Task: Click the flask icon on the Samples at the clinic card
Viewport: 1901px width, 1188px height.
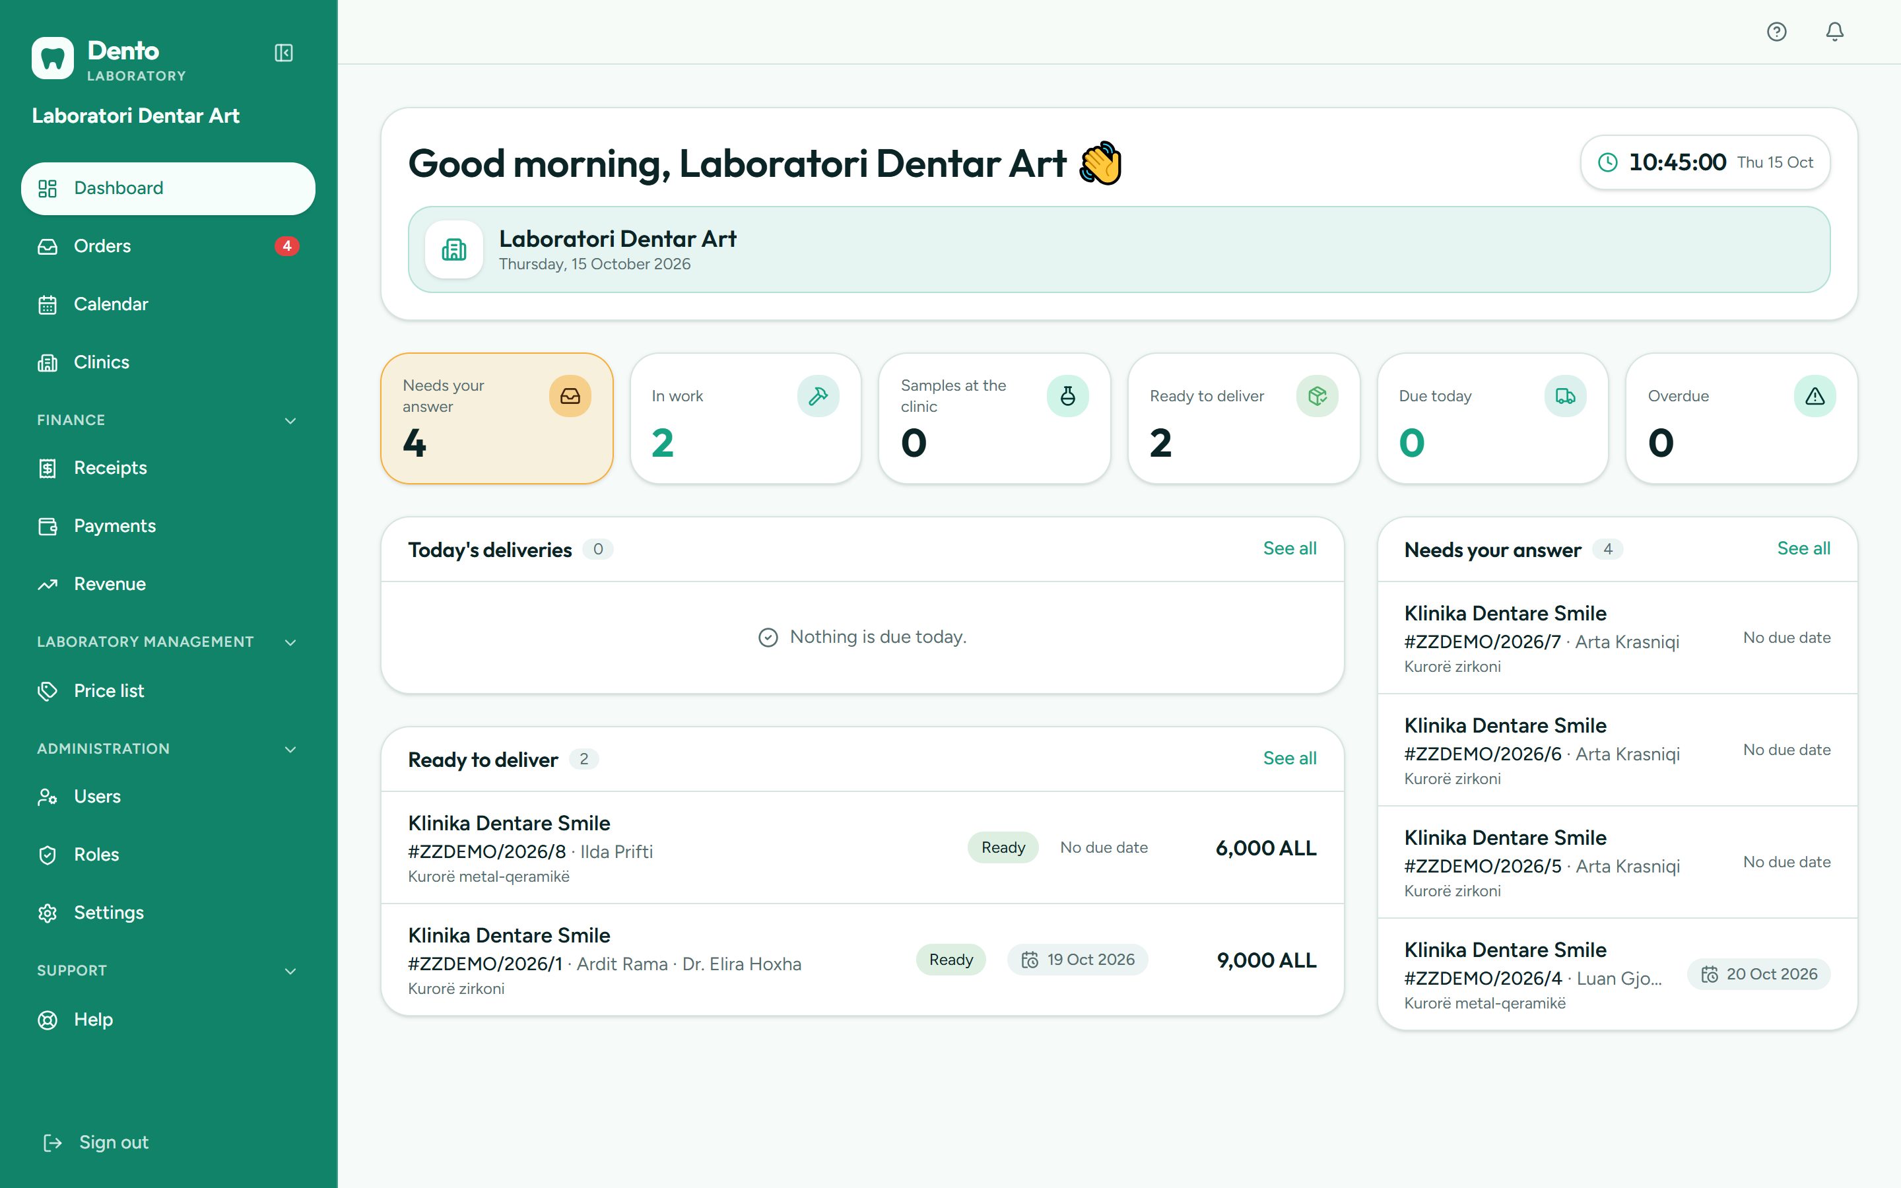Action: pyautogui.click(x=1067, y=396)
